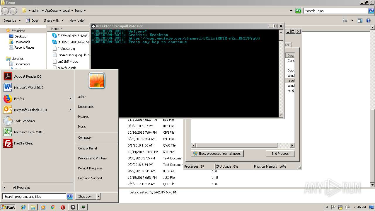The width and height of the screenshot is (375, 211).
Task: Open Control Panel from Start menu
Action: pyautogui.click(x=87, y=148)
